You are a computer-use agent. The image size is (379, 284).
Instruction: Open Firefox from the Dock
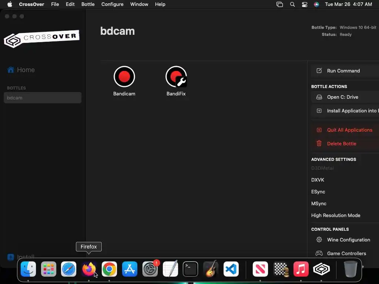click(89, 269)
